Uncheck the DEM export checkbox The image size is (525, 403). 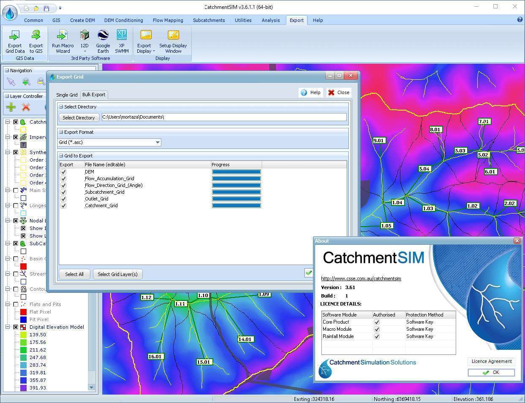(63, 172)
